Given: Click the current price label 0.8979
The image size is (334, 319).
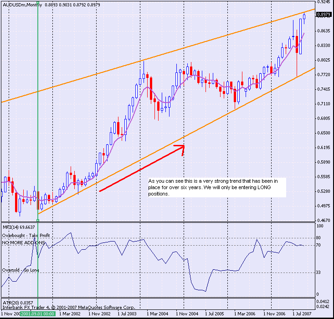Looking at the screenshot, I should click(324, 15).
